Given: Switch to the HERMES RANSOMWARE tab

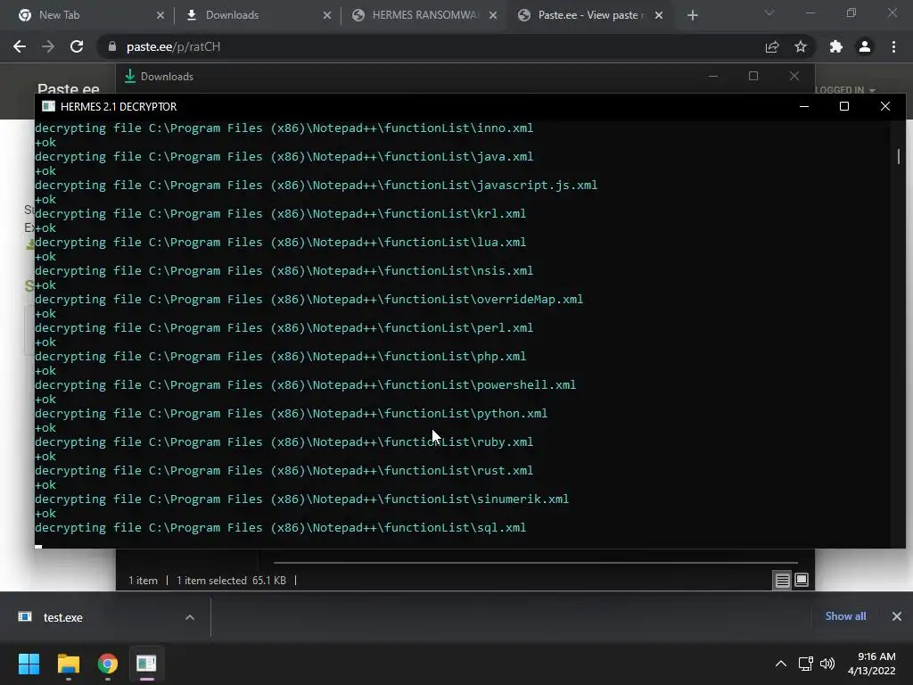Looking at the screenshot, I should tap(424, 15).
